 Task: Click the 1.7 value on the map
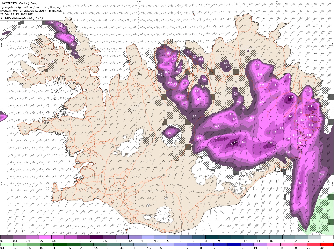point(218,139)
